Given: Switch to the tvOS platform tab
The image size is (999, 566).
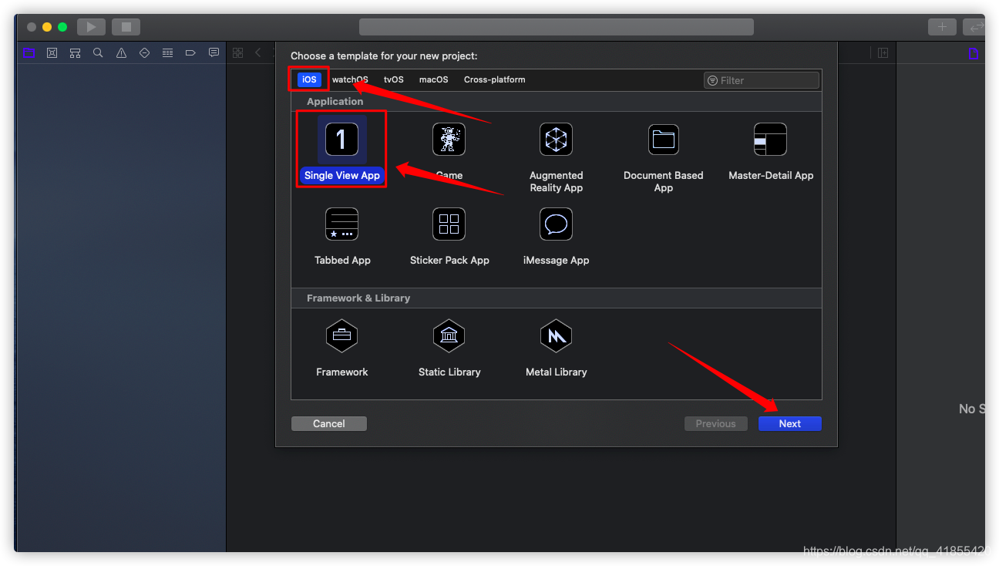Looking at the screenshot, I should pos(394,79).
